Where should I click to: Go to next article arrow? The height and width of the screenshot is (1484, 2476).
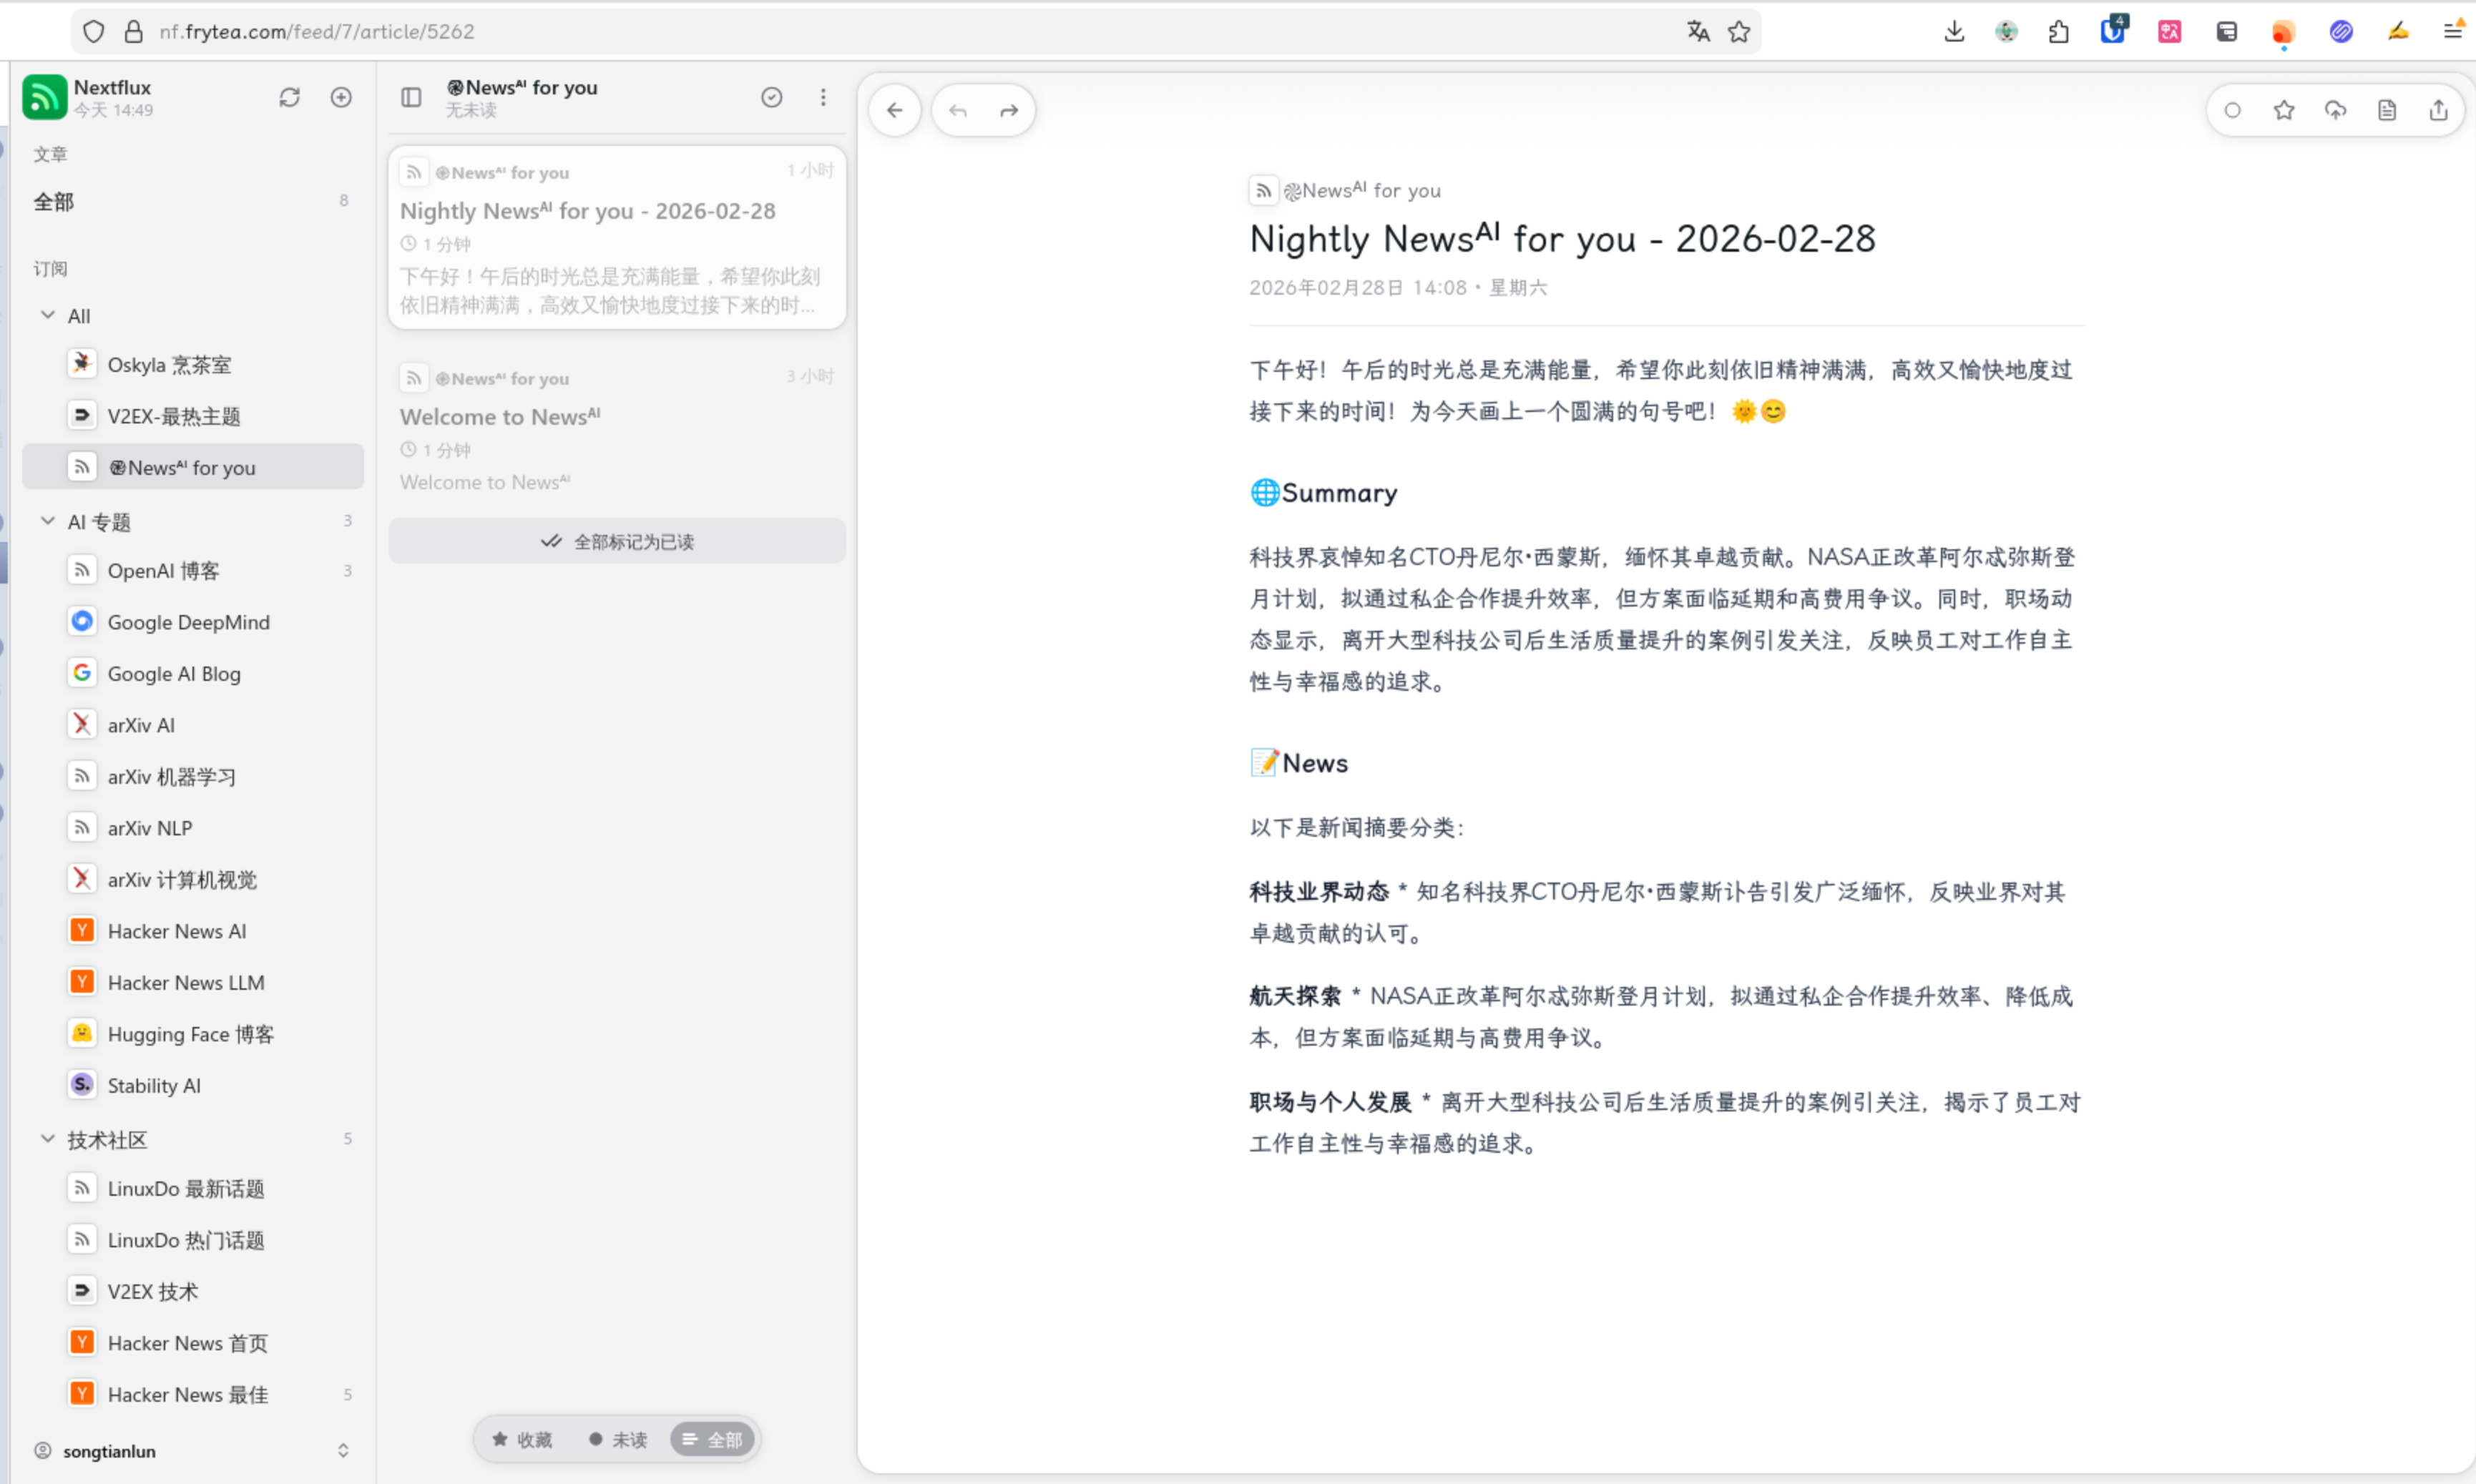[1009, 110]
